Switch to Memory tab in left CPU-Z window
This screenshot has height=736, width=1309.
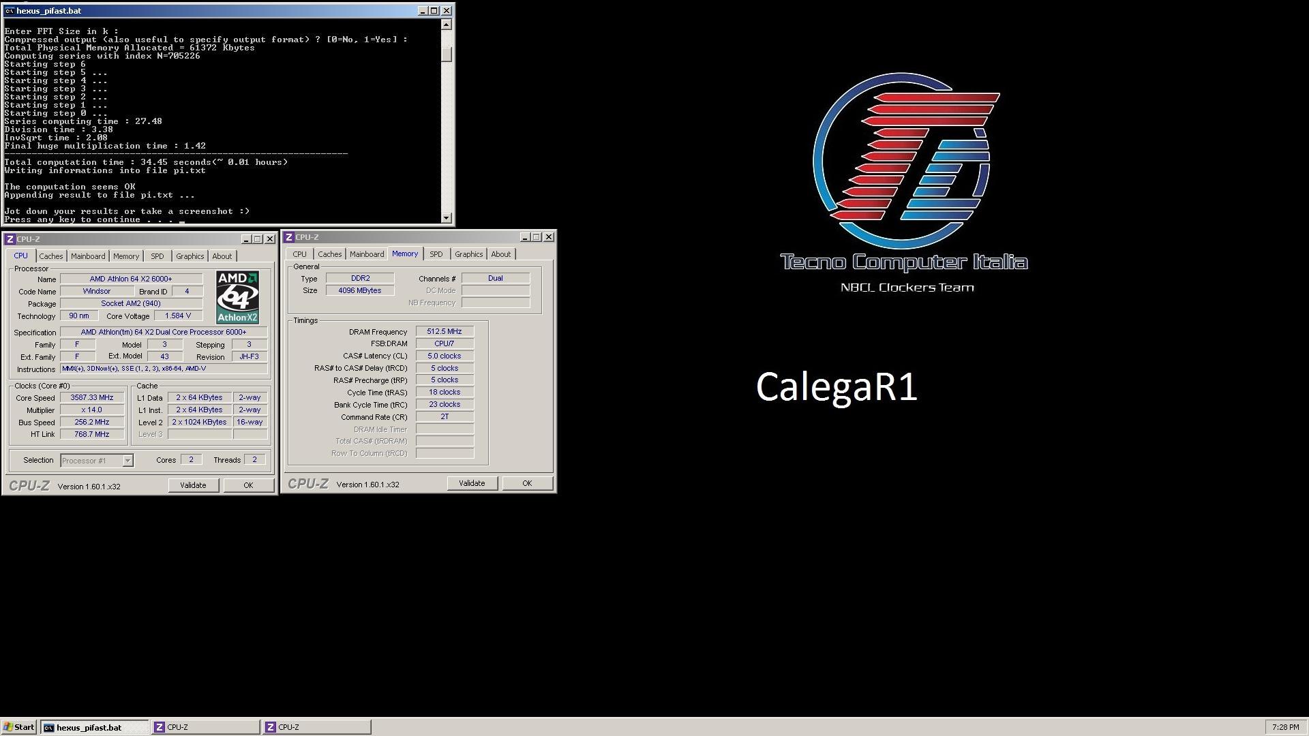coord(126,256)
